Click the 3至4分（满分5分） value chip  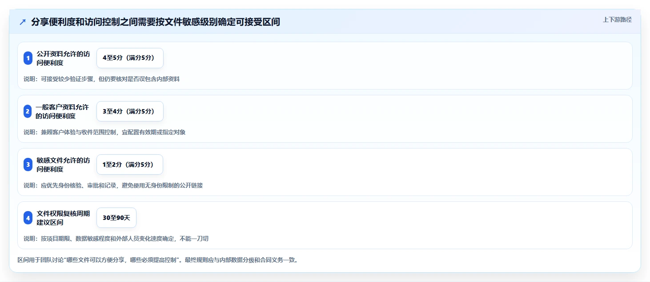coord(130,111)
